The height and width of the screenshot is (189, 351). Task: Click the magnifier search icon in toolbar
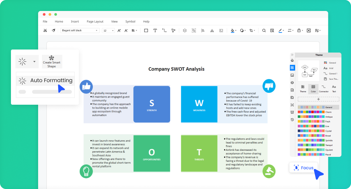pos(264,31)
